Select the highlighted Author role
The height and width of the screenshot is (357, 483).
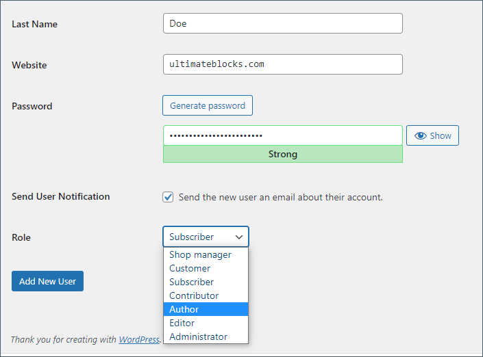click(x=184, y=309)
